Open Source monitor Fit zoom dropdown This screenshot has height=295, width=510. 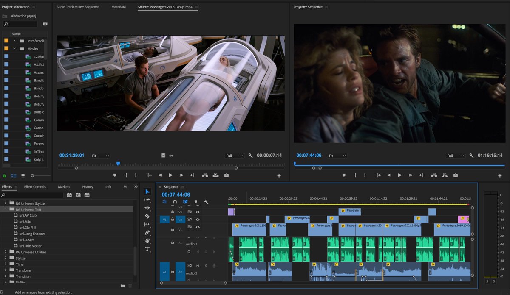[x=100, y=156]
